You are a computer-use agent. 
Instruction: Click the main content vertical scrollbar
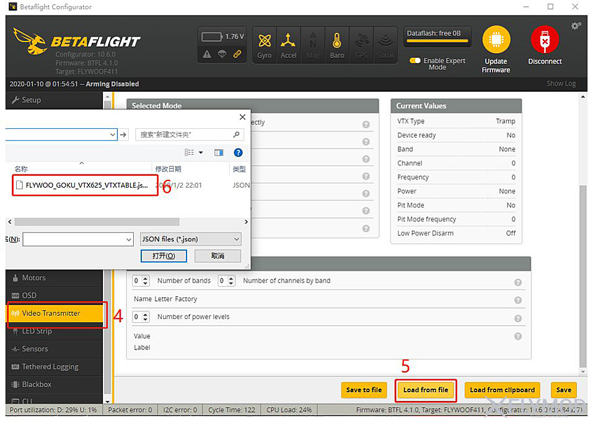pos(583,276)
